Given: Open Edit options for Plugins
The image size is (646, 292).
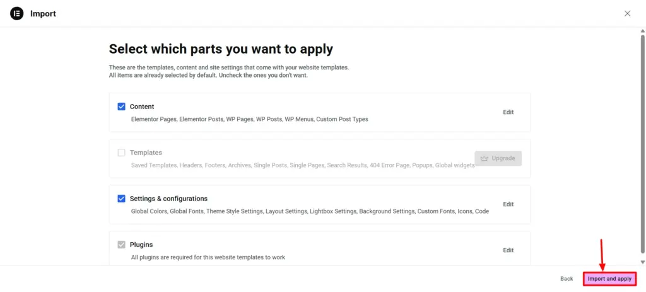Looking at the screenshot, I should click(508, 250).
